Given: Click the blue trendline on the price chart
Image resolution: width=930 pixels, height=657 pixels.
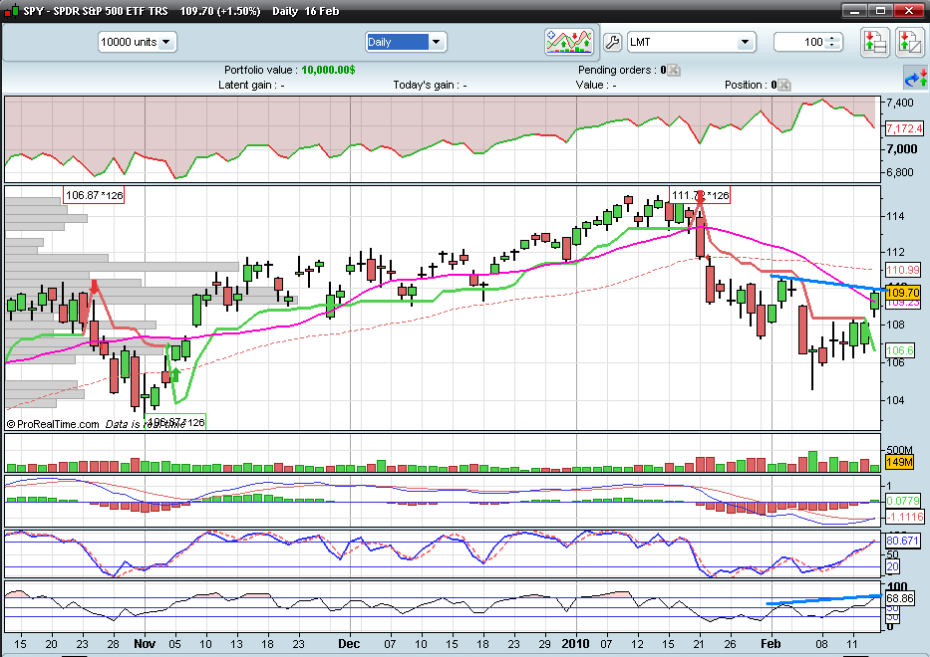Looking at the screenshot, I should coord(827,283).
